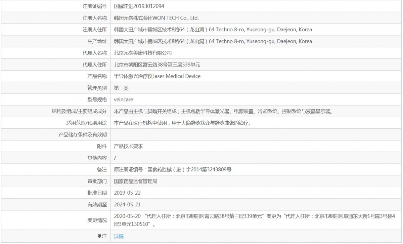Screen dimensions: 403x244
Task: Select the 产品储存条件及有效期 label
Action: tap(83, 135)
